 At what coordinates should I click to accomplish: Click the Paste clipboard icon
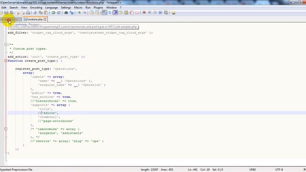pyautogui.click(x=46, y=13)
